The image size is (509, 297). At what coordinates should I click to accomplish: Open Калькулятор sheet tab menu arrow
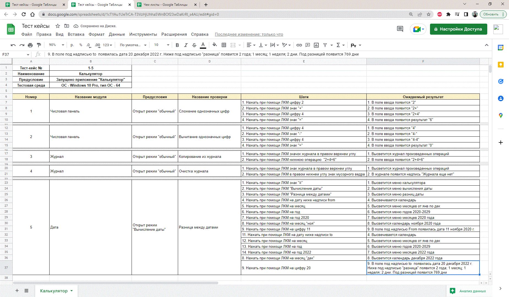[72, 291]
